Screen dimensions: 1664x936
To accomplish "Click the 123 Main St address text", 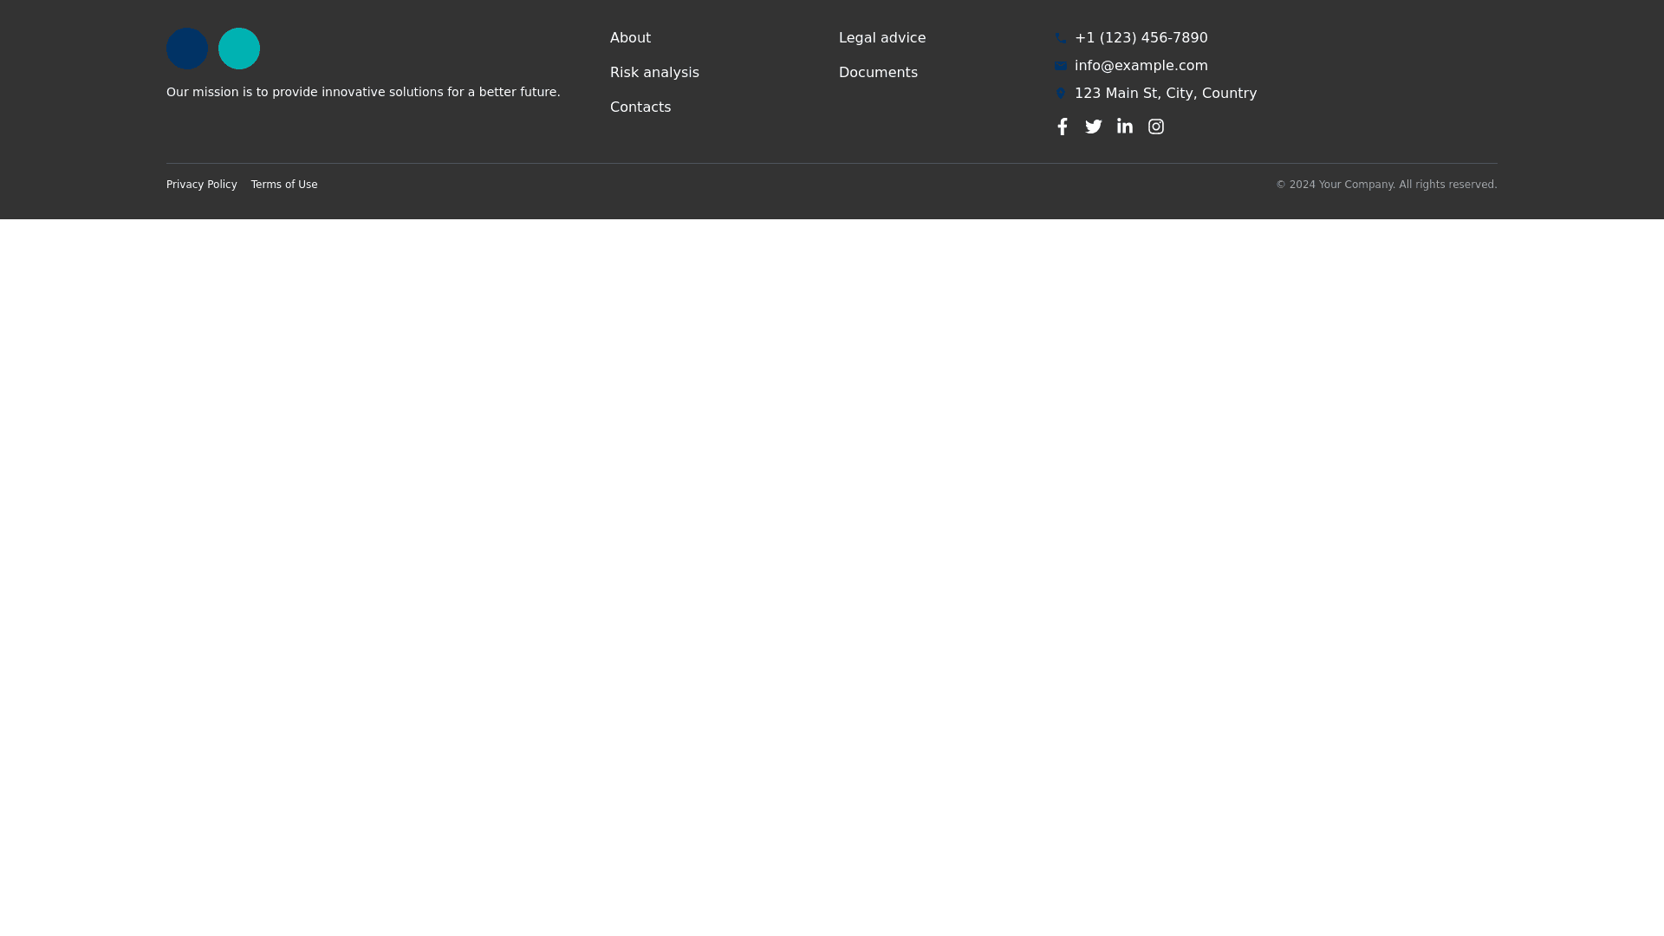I will [1165, 94].
